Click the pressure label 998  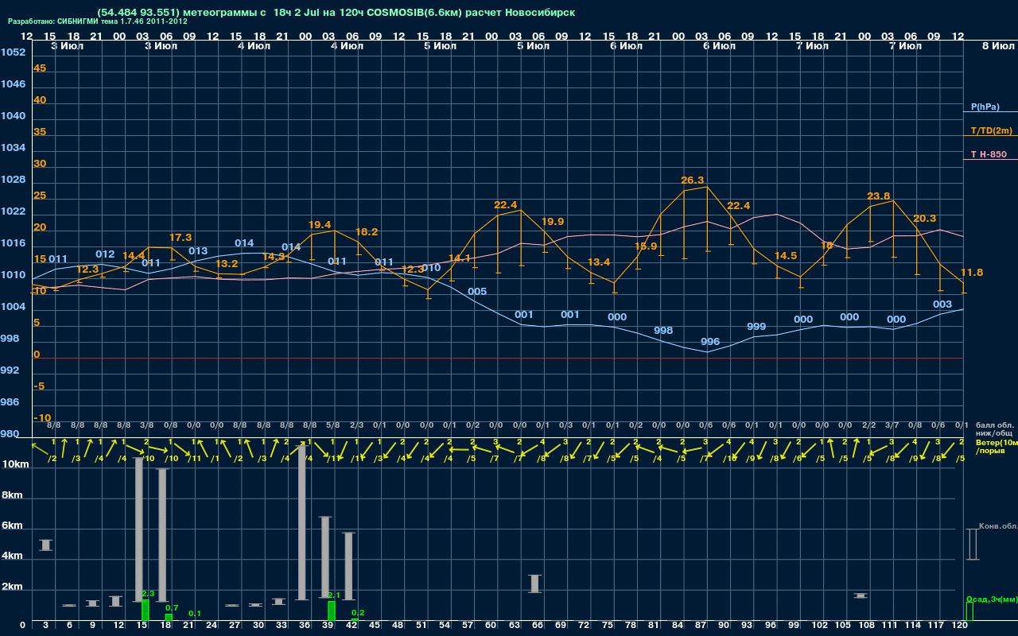coord(663,331)
